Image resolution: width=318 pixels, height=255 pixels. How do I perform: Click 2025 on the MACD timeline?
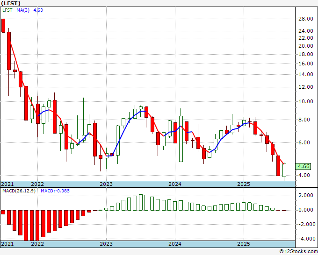(x=244, y=244)
